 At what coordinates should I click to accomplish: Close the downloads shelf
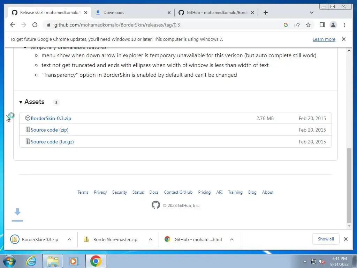[346, 239]
